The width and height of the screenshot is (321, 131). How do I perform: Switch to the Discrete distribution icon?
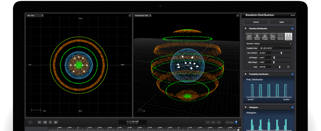(280, 36)
